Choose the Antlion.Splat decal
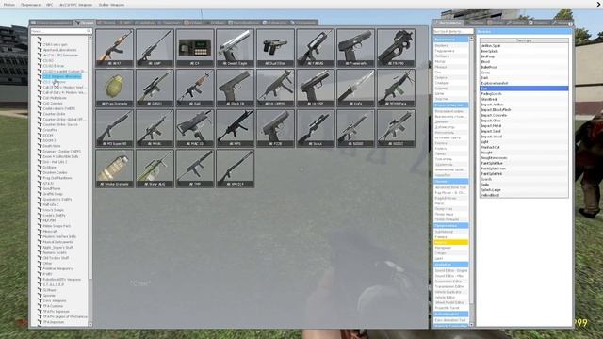Image resolution: width=603 pixels, height=339 pixels. [x=524, y=46]
